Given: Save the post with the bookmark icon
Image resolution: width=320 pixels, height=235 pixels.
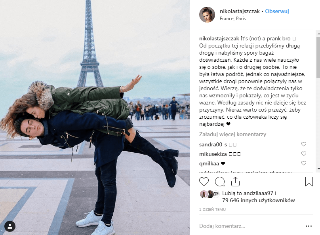Looking at the screenshot, I should [309, 182].
